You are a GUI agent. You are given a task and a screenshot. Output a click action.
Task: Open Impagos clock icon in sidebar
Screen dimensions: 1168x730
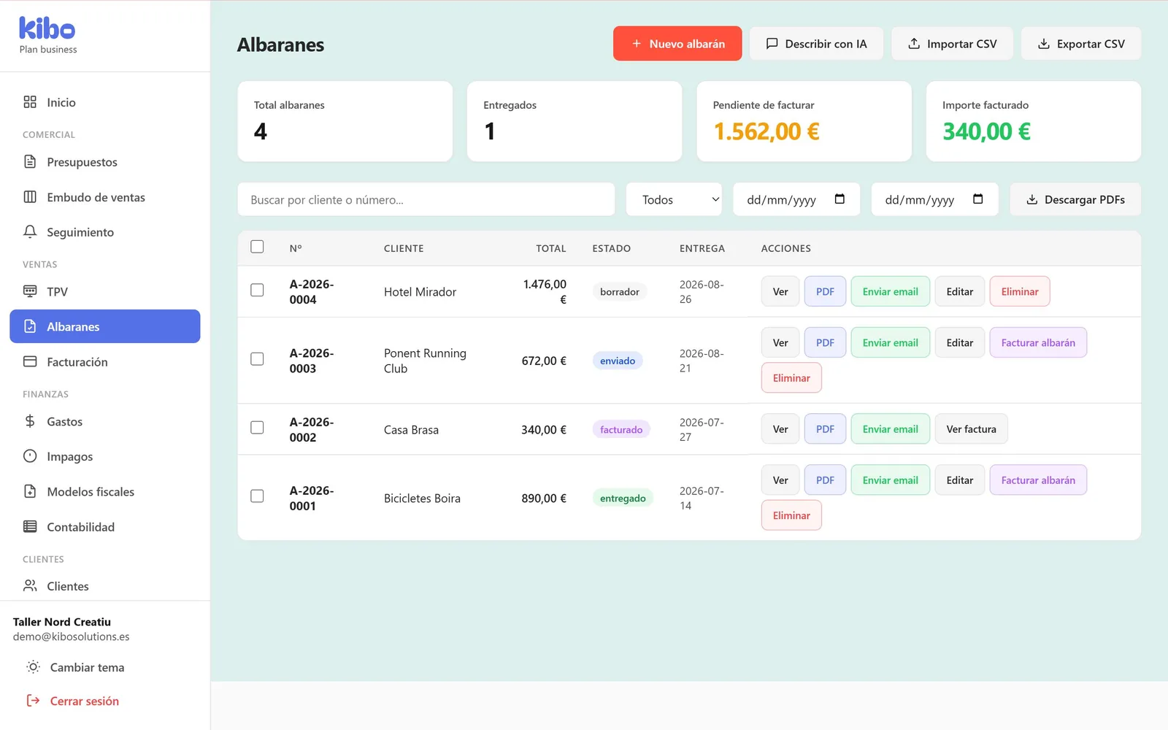30,456
